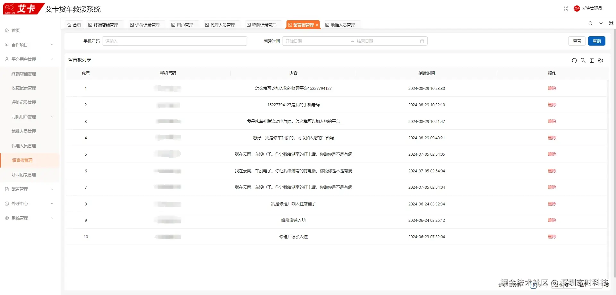Delete row 8 message via 删除
The height and width of the screenshot is (295, 616).
(552, 204)
